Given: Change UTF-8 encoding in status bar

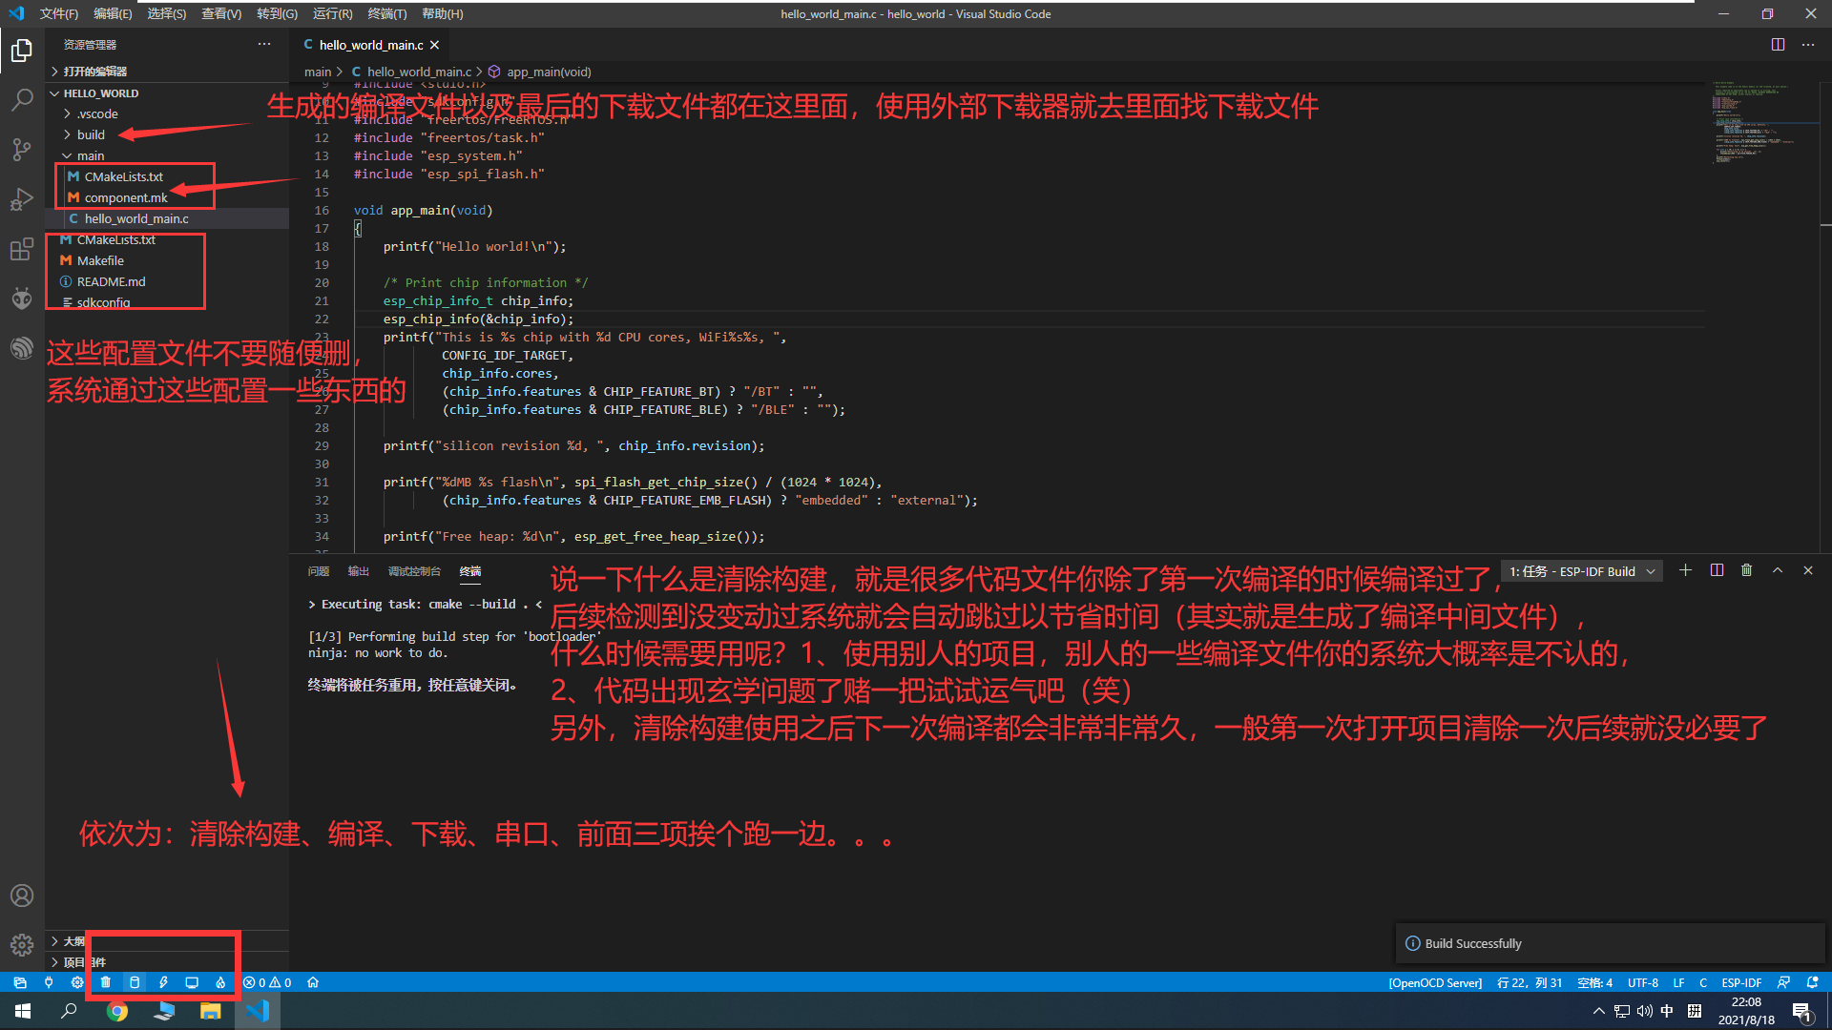Looking at the screenshot, I should (x=1642, y=982).
